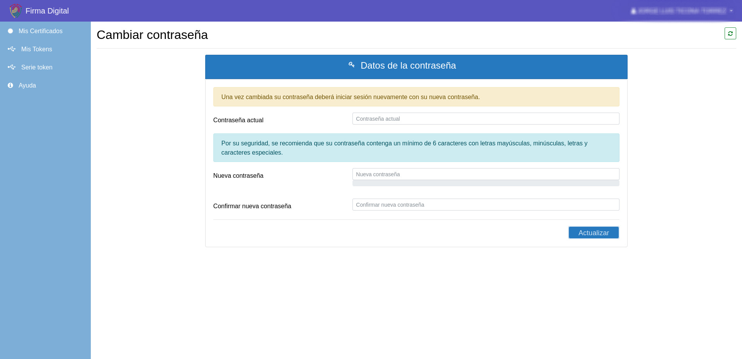
Task: Expand the user account dropdown caret
Action: (x=731, y=11)
